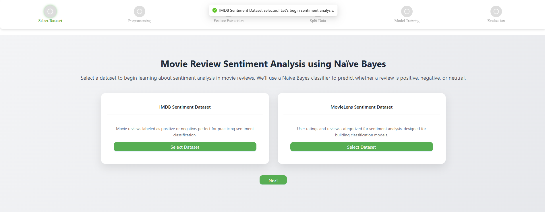Click the Select Dataset step circle icon
Image resolution: width=545 pixels, height=212 pixels.
pos(50,11)
